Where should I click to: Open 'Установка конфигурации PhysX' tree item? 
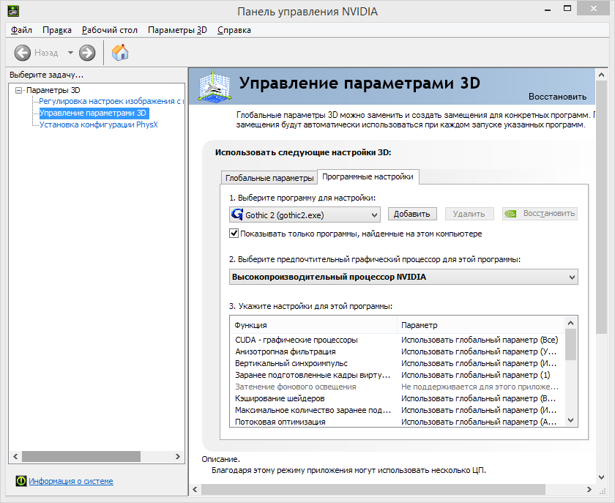[98, 124]
